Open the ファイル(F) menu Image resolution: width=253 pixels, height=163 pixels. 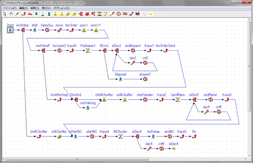click(10, 8)
